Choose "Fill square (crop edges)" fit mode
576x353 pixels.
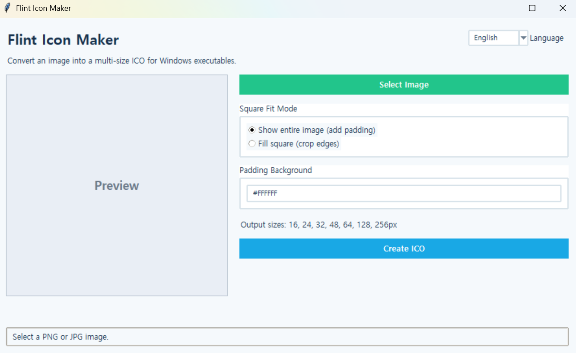pos(294,143)
